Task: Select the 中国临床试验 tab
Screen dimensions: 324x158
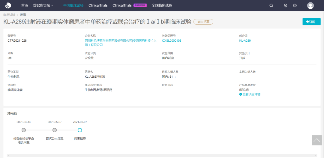Action: click(x=73, y=6)
